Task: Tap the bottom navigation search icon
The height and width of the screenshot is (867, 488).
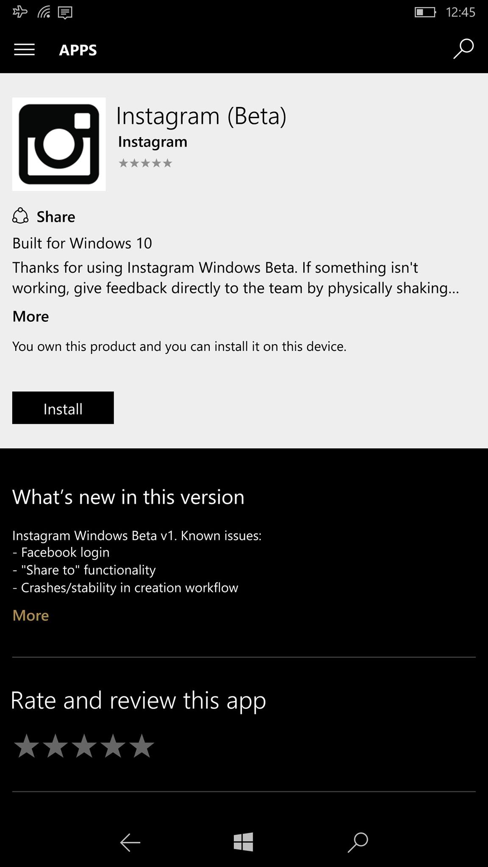Action: click(x=358, y=842)
